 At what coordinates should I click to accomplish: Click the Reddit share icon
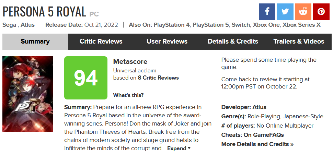tap(303, 12)
